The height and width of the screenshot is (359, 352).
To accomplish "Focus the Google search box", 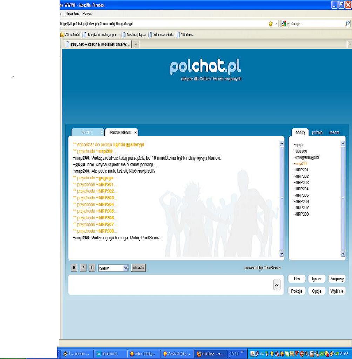I will coord(317,24).
